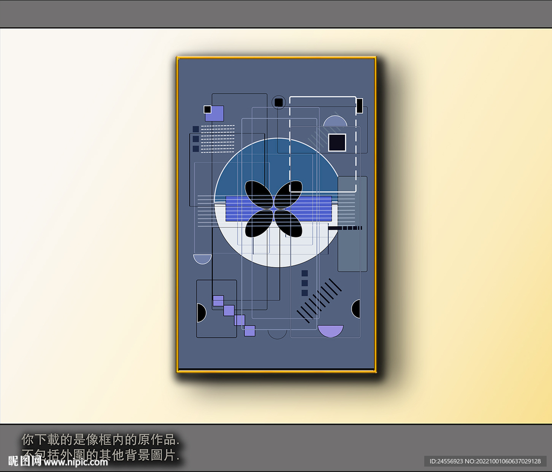Click the gray bar across the top

pos(276,13)
